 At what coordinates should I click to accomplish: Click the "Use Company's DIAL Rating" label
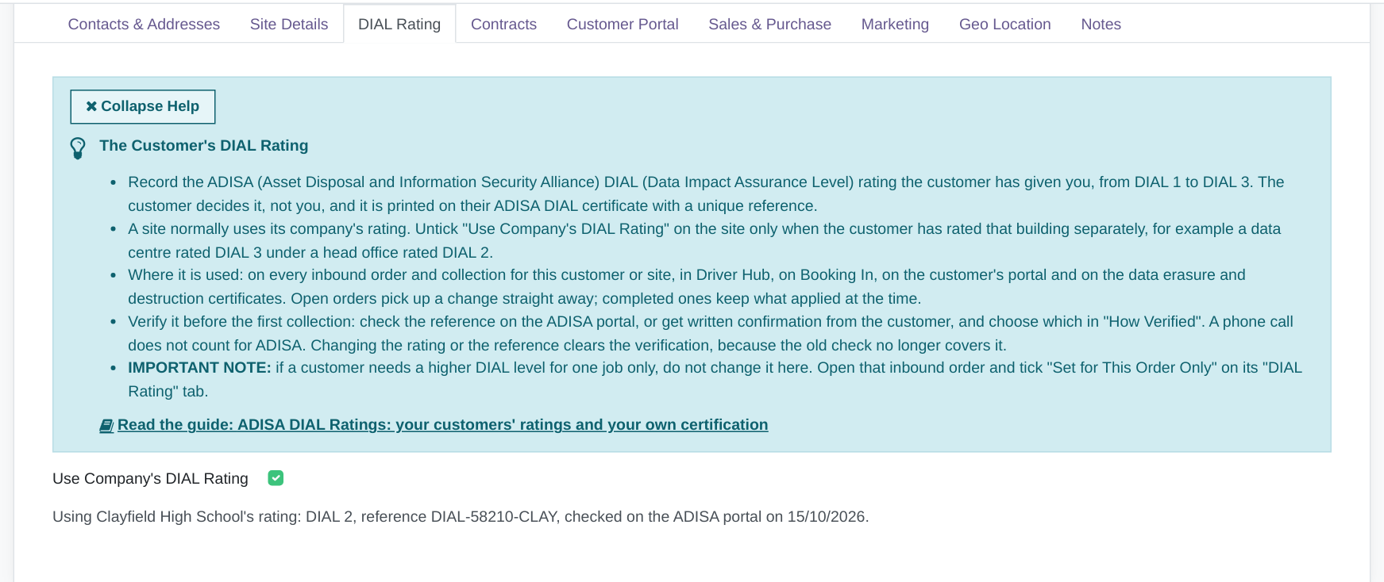150,479
